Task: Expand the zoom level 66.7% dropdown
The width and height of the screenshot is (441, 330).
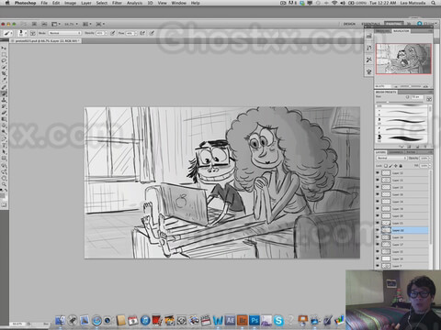Action: [x=71, y=24]
